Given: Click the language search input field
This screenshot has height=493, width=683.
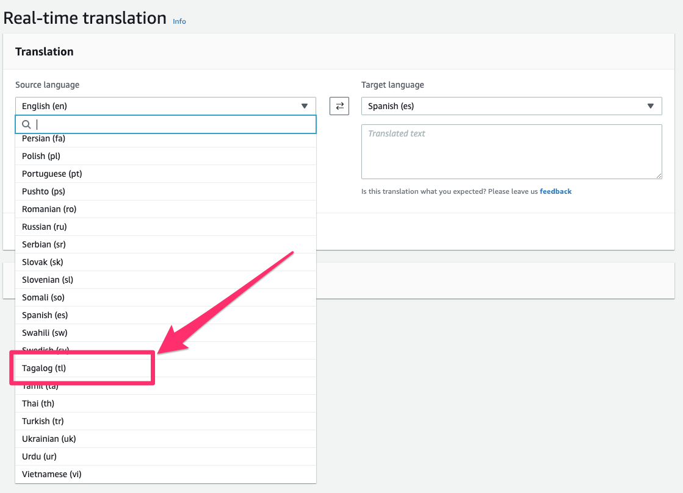Looking at the screenshot, I should pyautogui.click(x=165, y=124).
